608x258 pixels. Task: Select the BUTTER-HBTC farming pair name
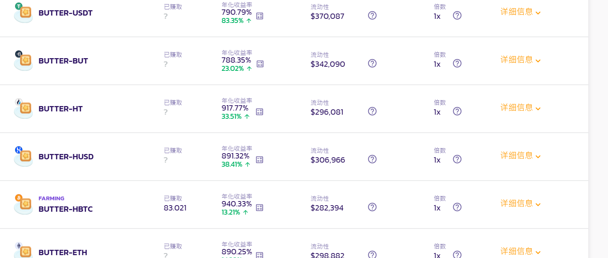66,209
